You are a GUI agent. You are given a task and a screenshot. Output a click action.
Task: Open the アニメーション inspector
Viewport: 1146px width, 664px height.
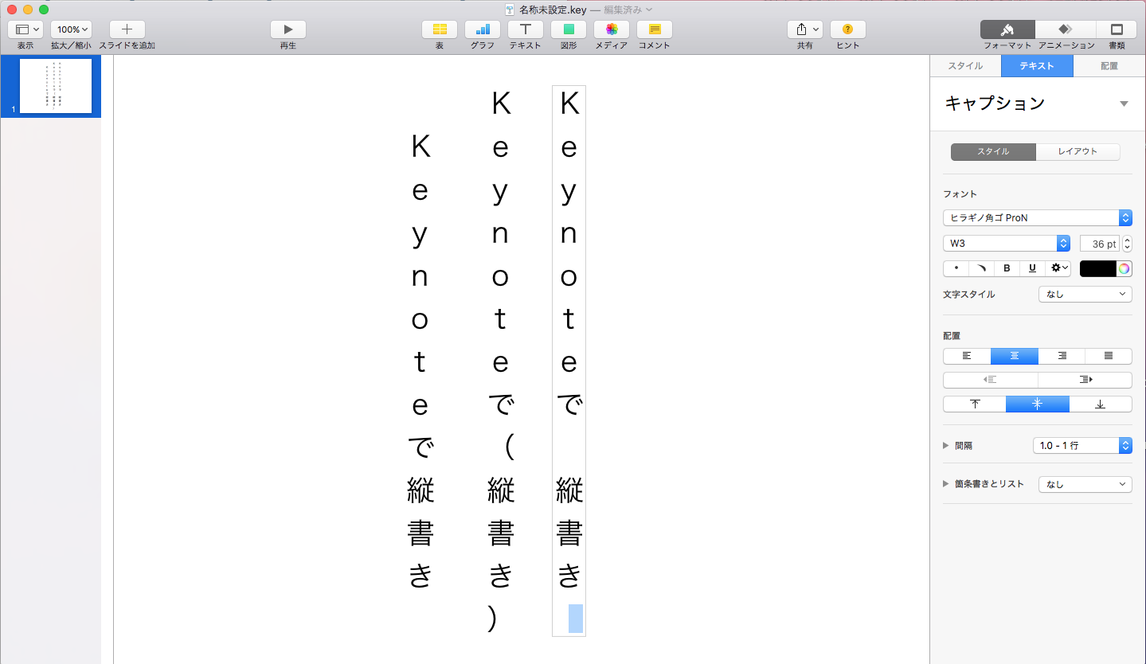1066,29
